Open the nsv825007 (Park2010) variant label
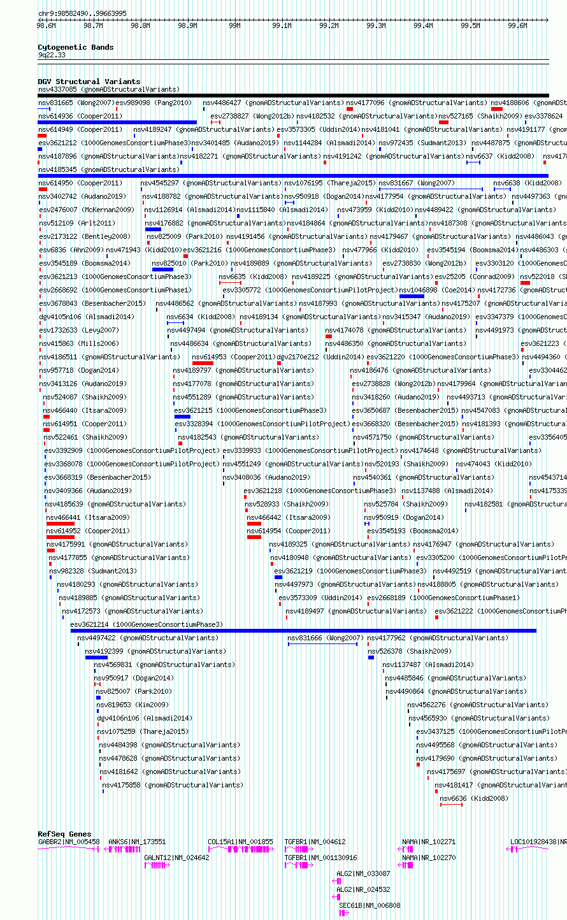Image resolution: width=567 pixels, height=920 pixels. pos(134,691)
